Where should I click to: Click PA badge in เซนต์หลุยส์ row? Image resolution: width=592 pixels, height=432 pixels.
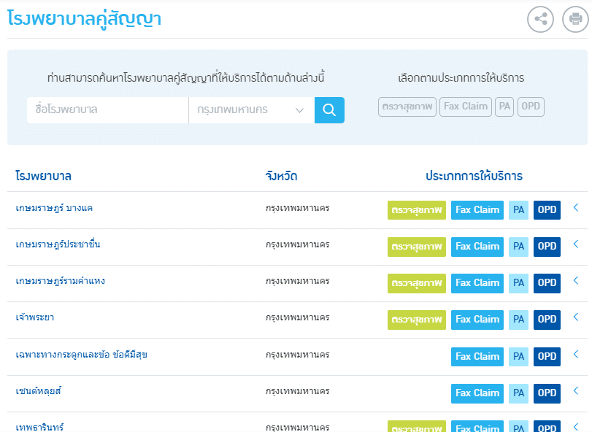tap(518, 393)
